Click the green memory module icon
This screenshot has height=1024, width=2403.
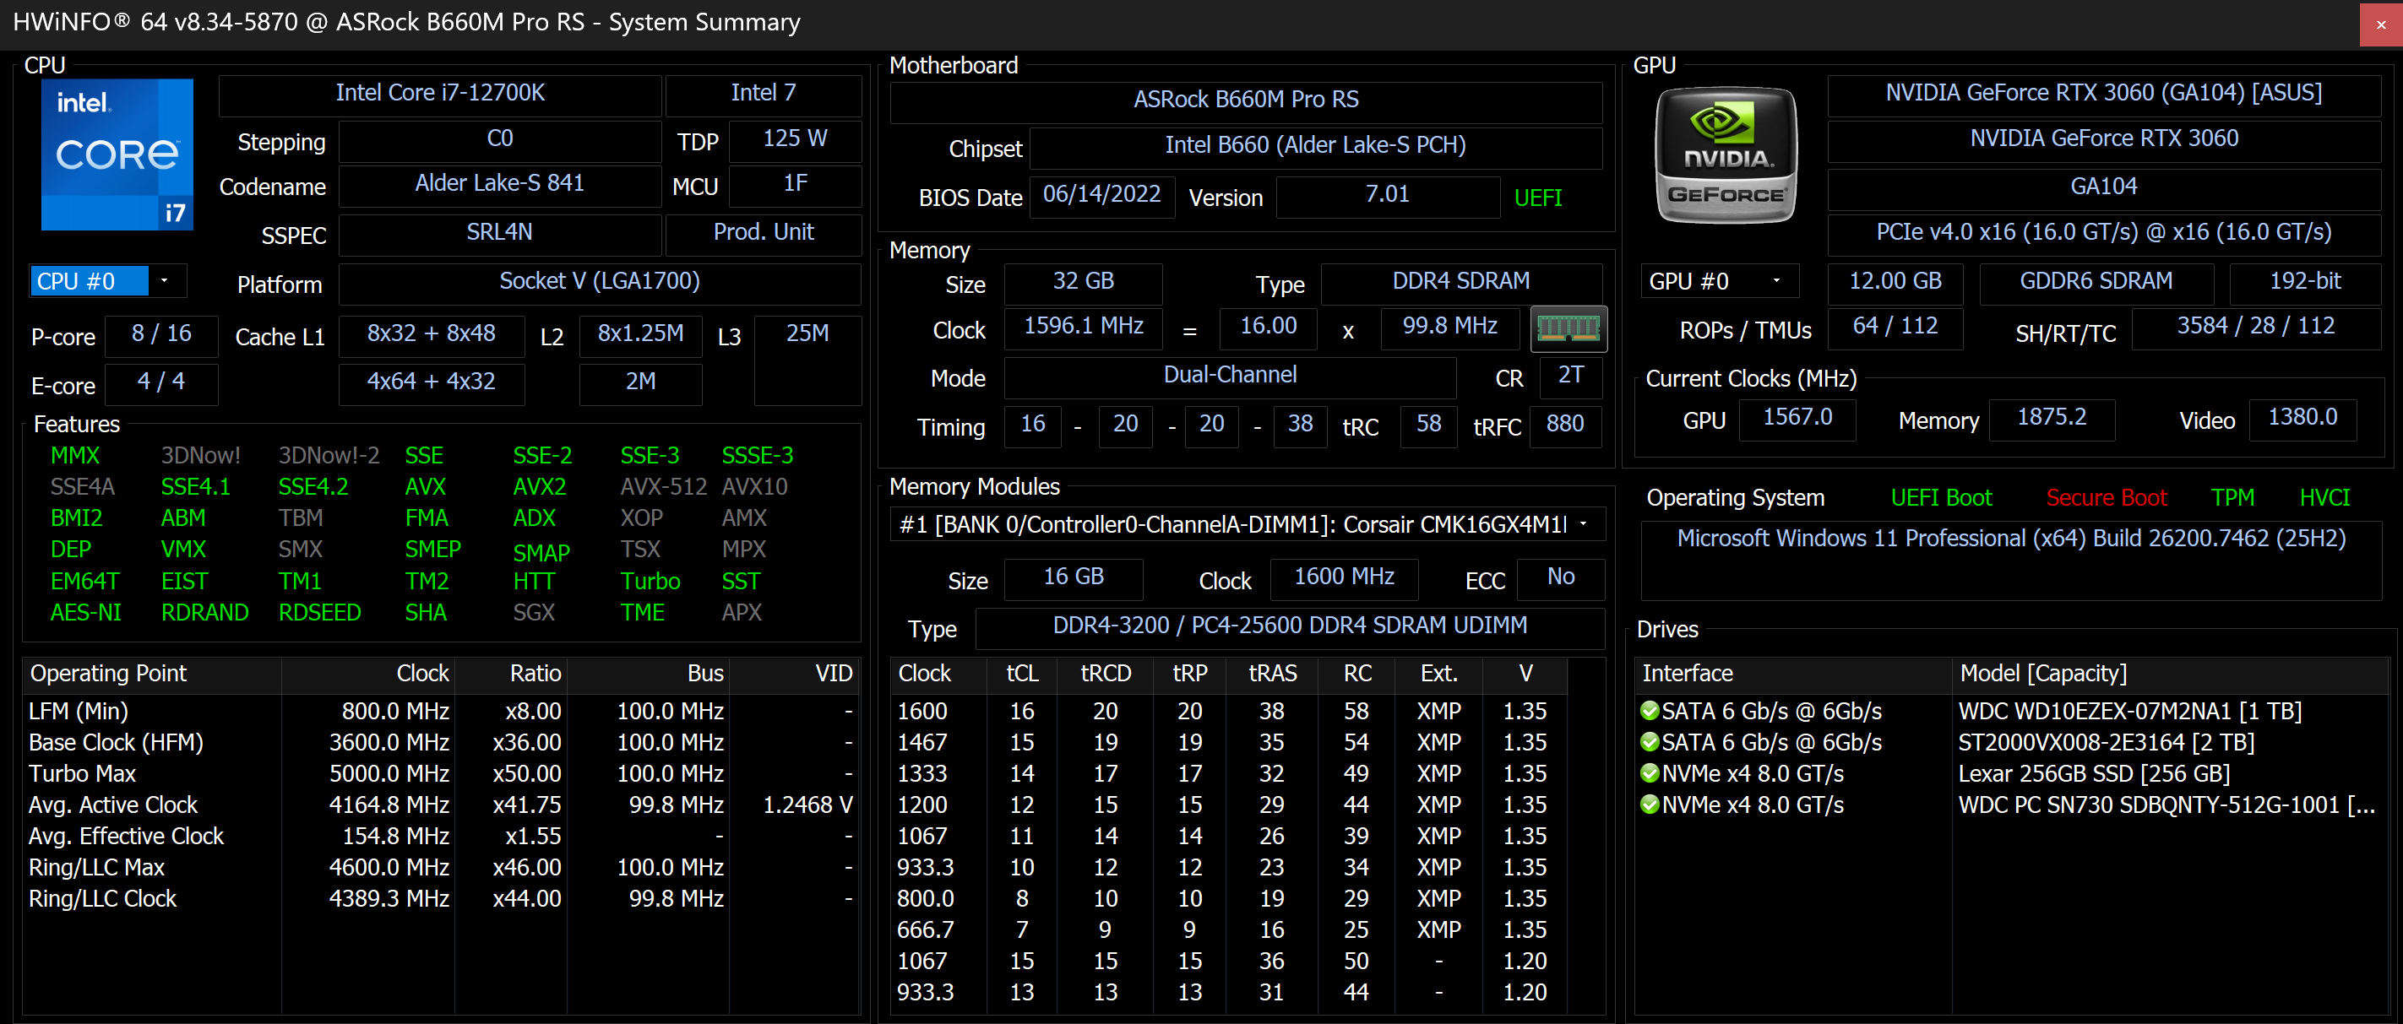pyautogui.click(x=1568, y=328)
